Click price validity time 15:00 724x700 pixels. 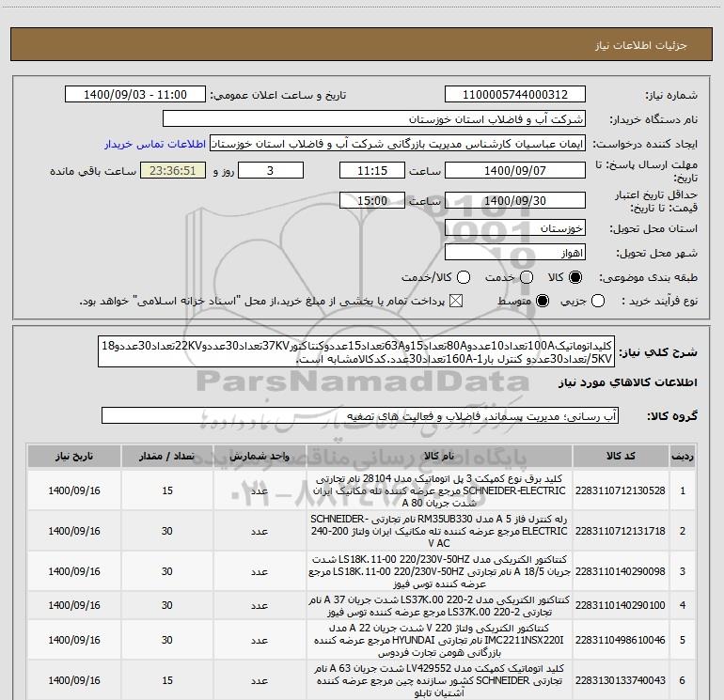pyautogui.click(x=372, y=200)
